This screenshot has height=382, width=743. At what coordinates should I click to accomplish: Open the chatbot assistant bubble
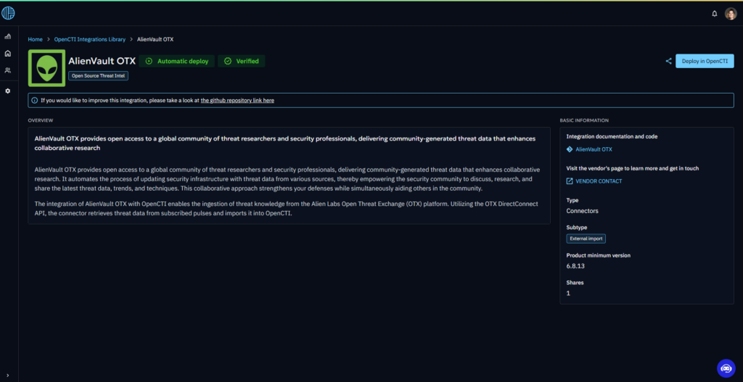click(726, 368)
